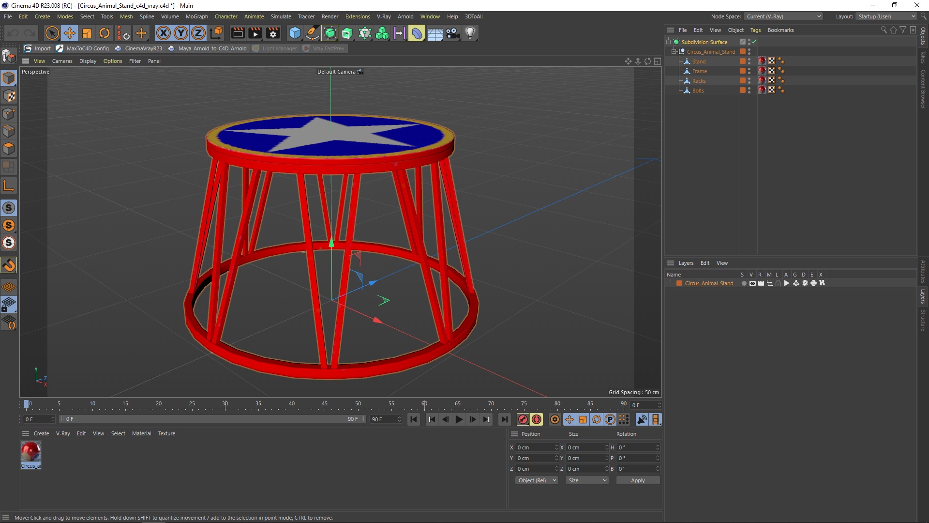Toggle layer view eye for Circus_Animal_Stand

752,283
